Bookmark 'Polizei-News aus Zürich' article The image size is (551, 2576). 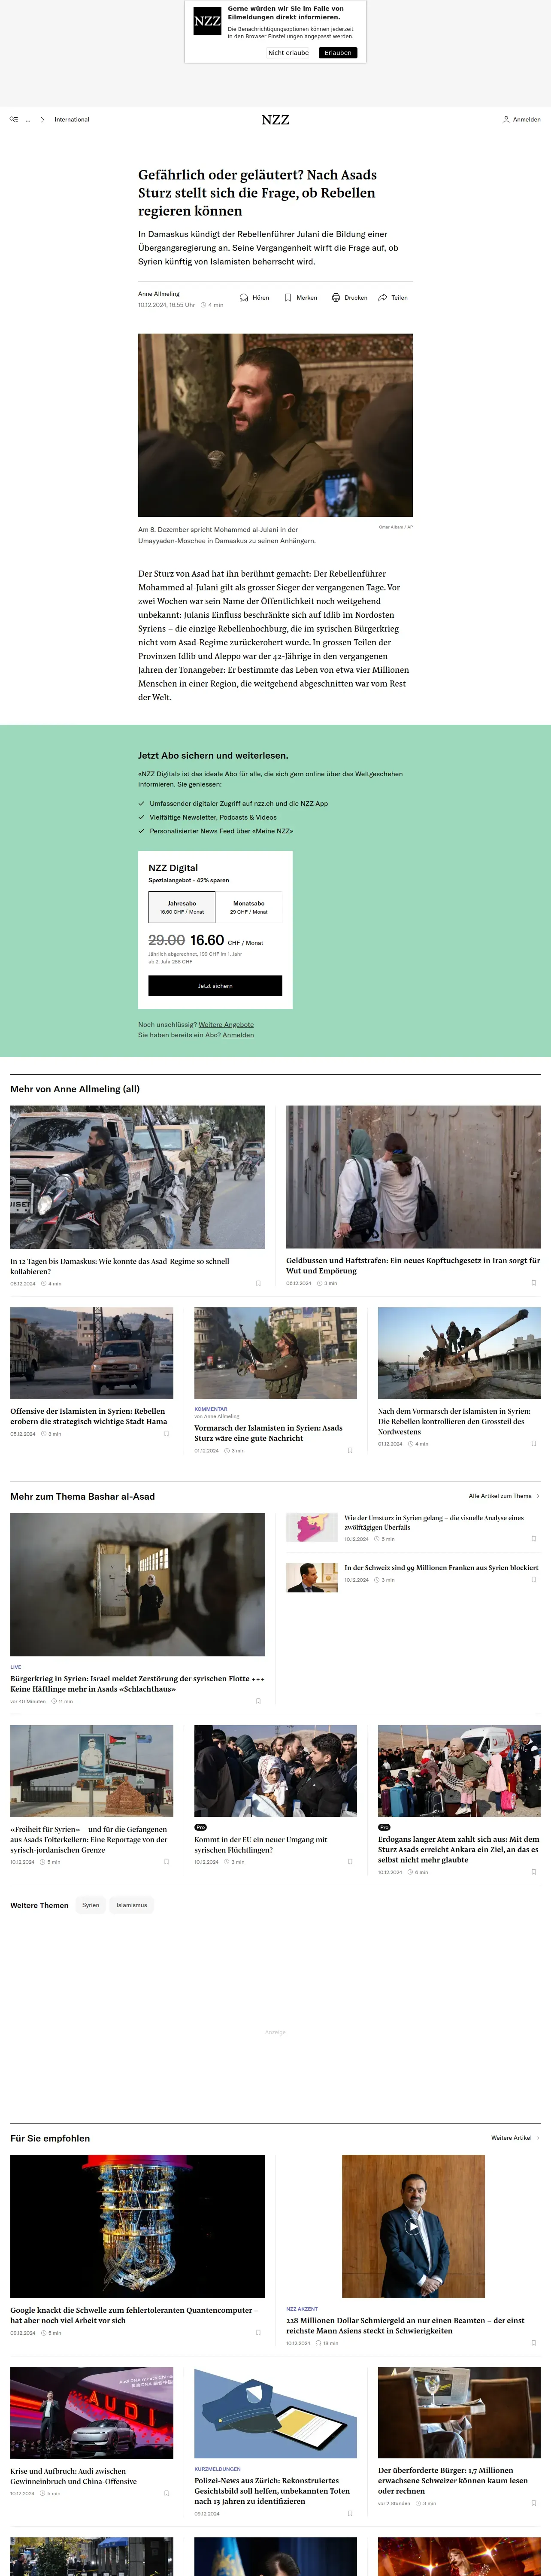tap(350, 2513)
